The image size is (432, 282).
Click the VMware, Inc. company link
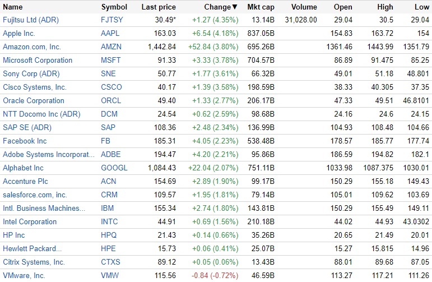point(24,276)
